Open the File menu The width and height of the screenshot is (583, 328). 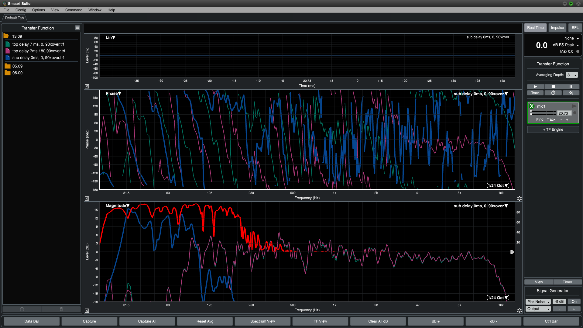point(6,10)
